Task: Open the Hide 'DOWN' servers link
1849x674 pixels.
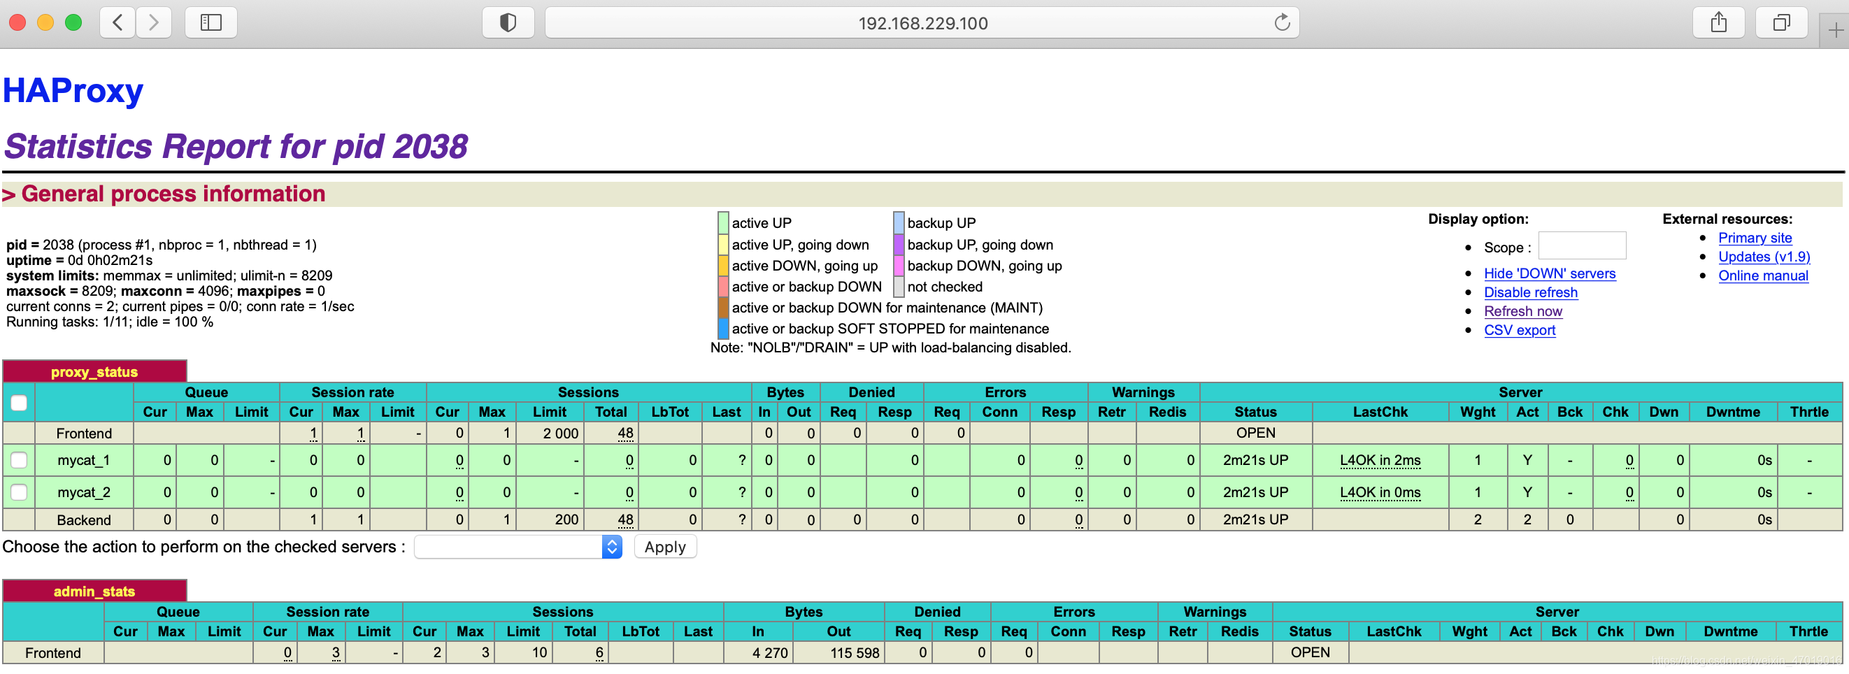Action: [x=1550, y=273]
